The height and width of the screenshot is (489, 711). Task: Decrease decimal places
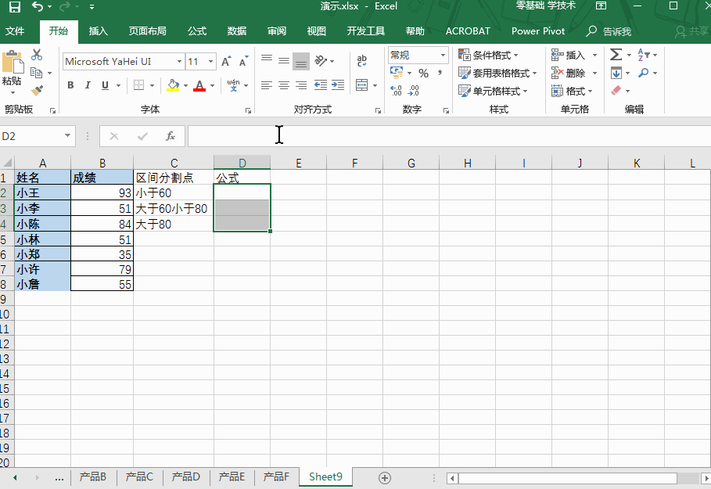coord(413,91)
